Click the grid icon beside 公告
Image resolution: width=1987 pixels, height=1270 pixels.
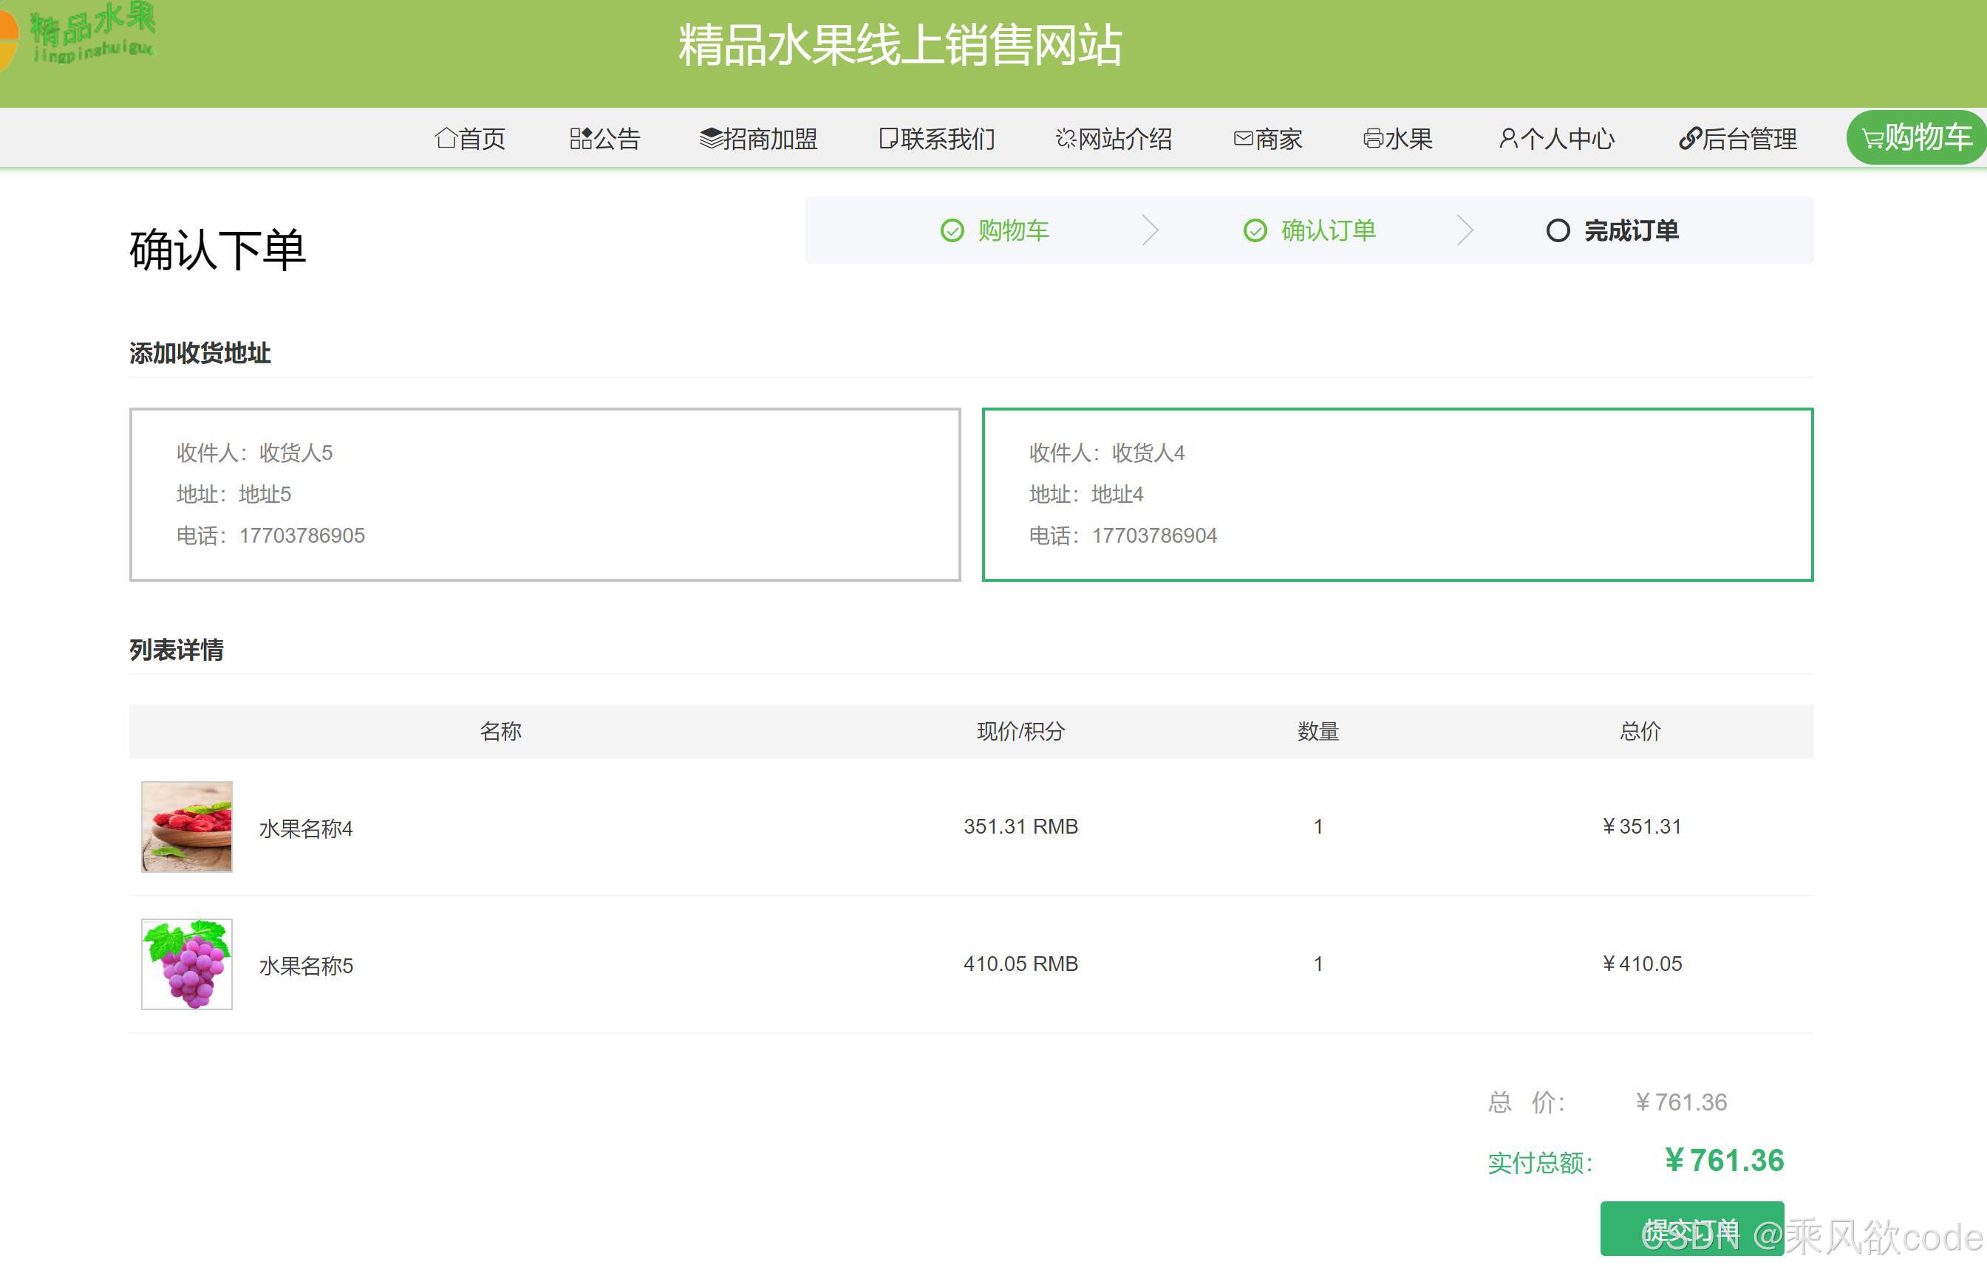point(581,138)
